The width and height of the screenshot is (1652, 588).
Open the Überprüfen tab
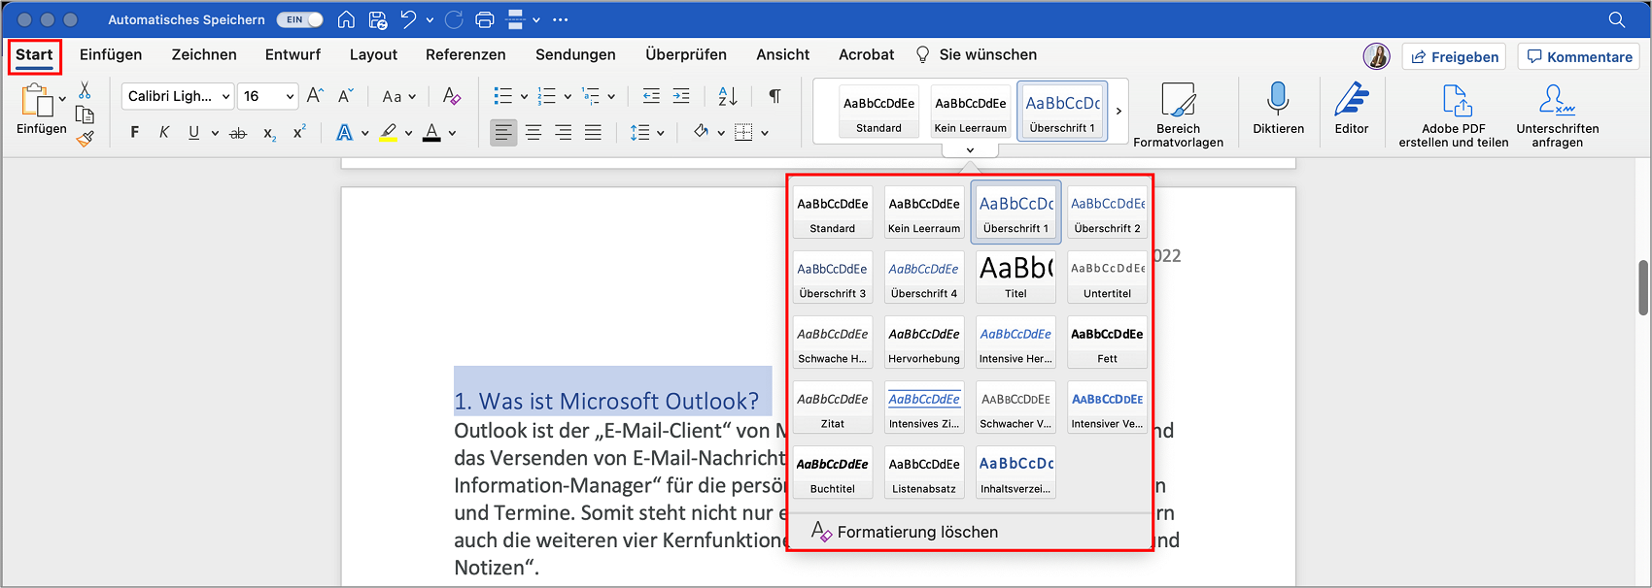pos(686,54)
